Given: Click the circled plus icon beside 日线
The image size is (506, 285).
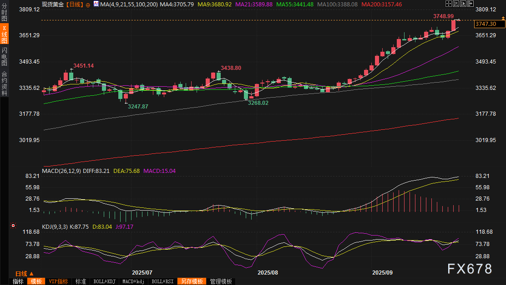Looking at the screenshot, I should [x=88, y=5].
